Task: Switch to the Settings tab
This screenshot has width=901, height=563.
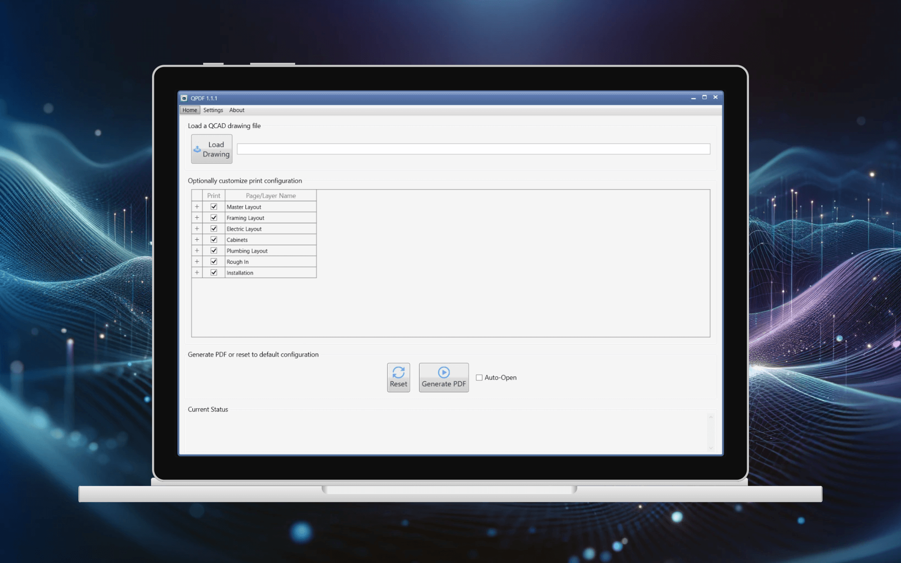Action: click(x=214, y=110)
